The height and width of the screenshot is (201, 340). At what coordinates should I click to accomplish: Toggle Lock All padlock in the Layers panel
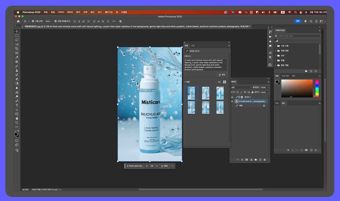(252, 92)
